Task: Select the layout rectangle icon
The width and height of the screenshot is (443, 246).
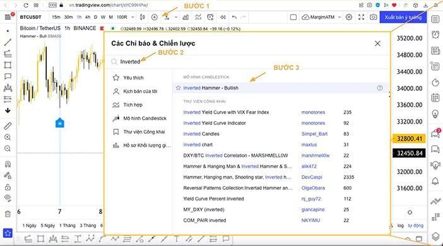Action: pos(293,17)
